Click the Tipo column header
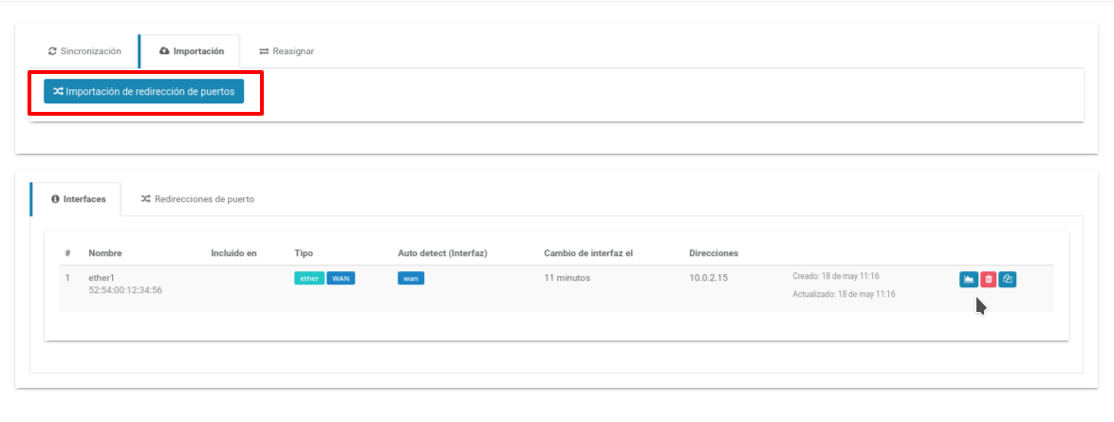The height and width of the screenshot is (422, 1114). coord(304,253)
